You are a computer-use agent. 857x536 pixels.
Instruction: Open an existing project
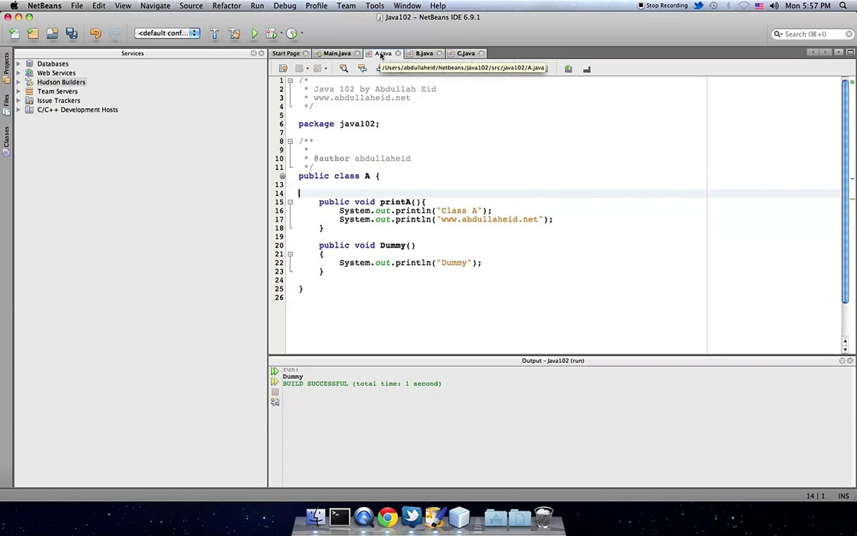pyautogui.click(x=52, y=33)
